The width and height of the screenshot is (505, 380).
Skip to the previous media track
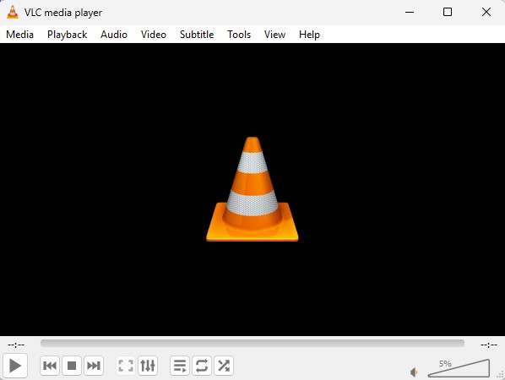coord(50,366)
